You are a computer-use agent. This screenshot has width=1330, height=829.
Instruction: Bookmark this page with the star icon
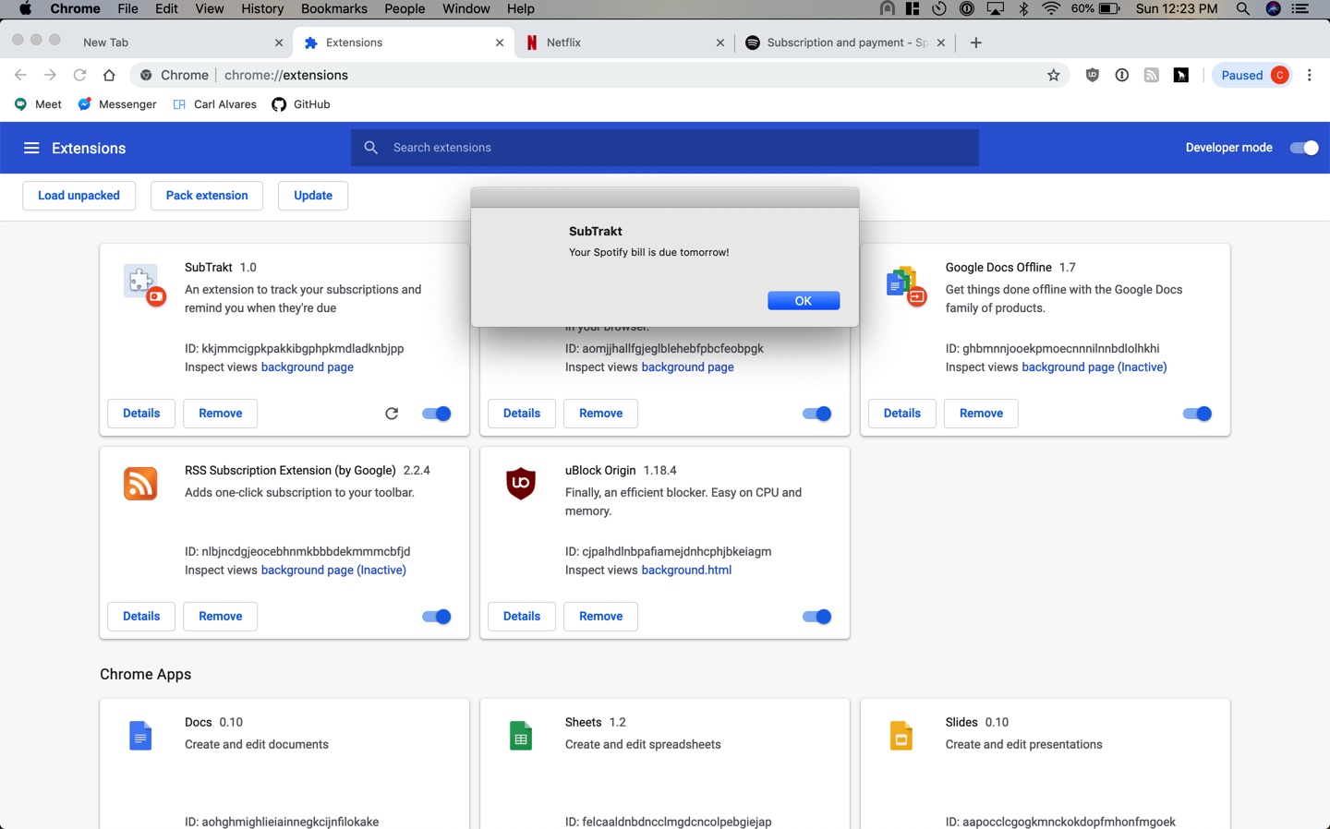(x=1054, y=76)
